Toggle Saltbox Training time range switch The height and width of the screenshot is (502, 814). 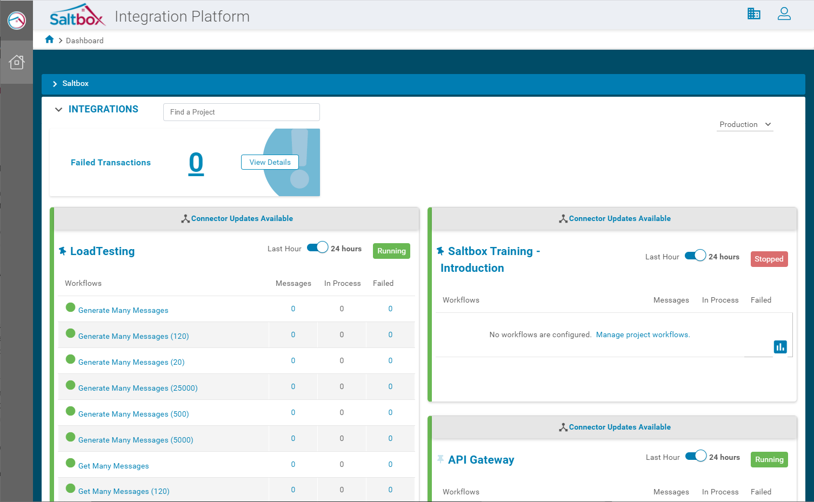695,256
